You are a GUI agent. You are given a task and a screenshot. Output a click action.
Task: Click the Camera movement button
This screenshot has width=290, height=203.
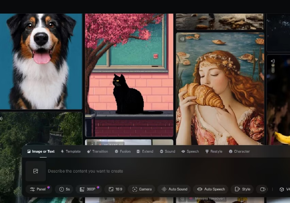(142, 189)
